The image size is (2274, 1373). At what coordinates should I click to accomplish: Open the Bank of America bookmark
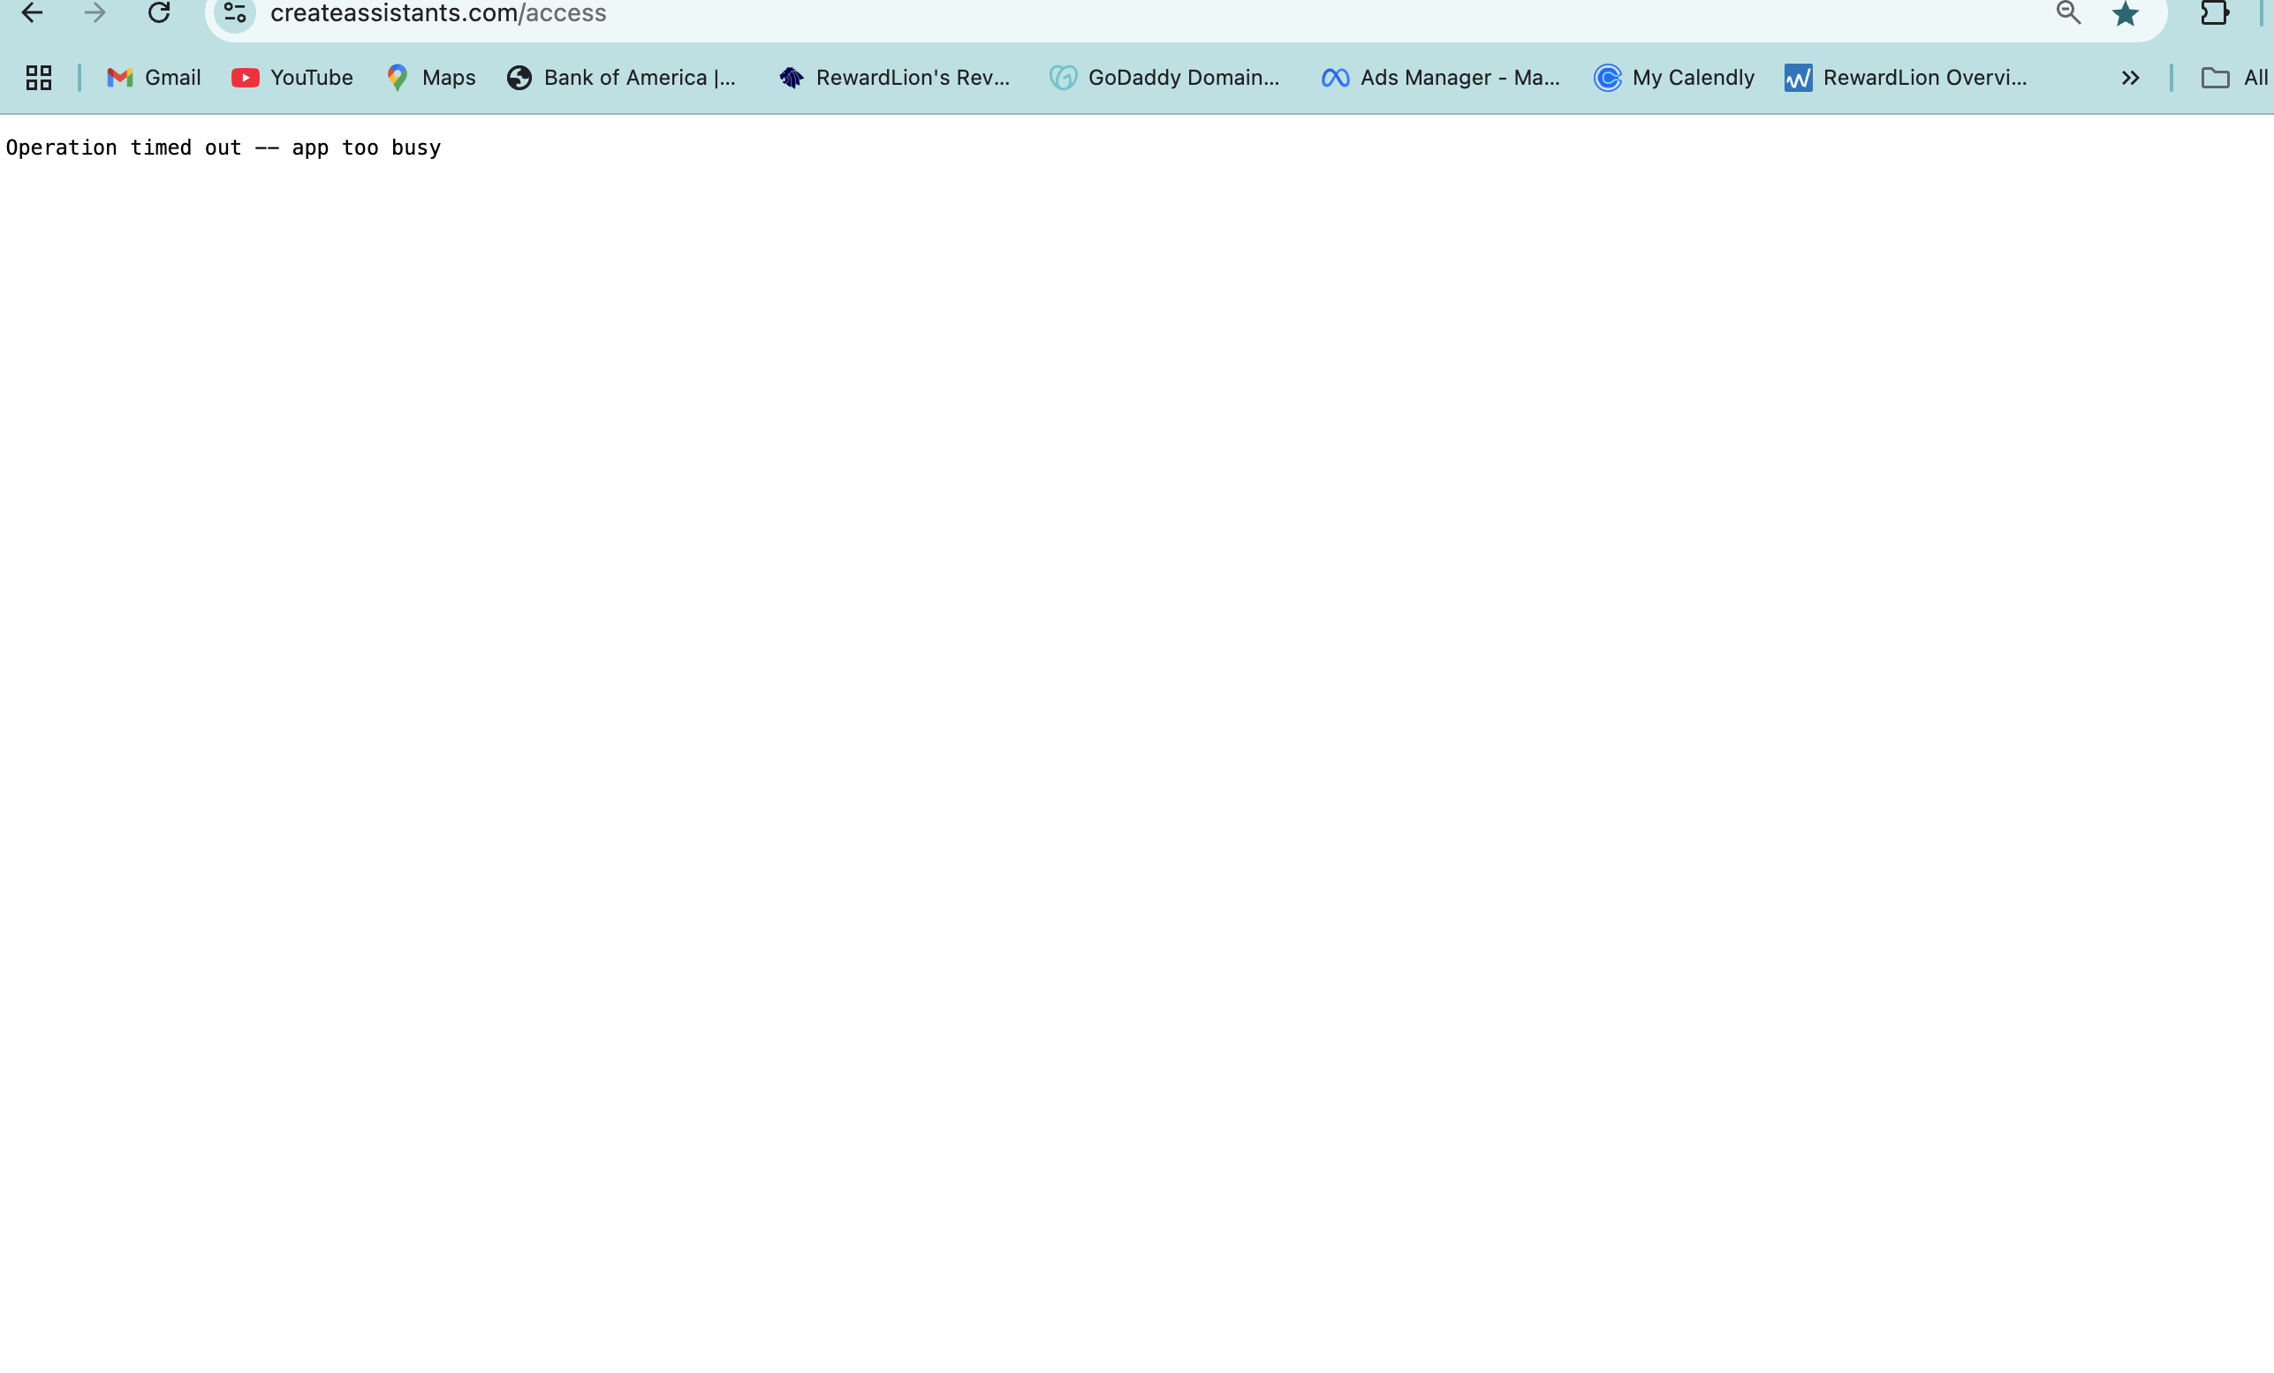point(624,78)
